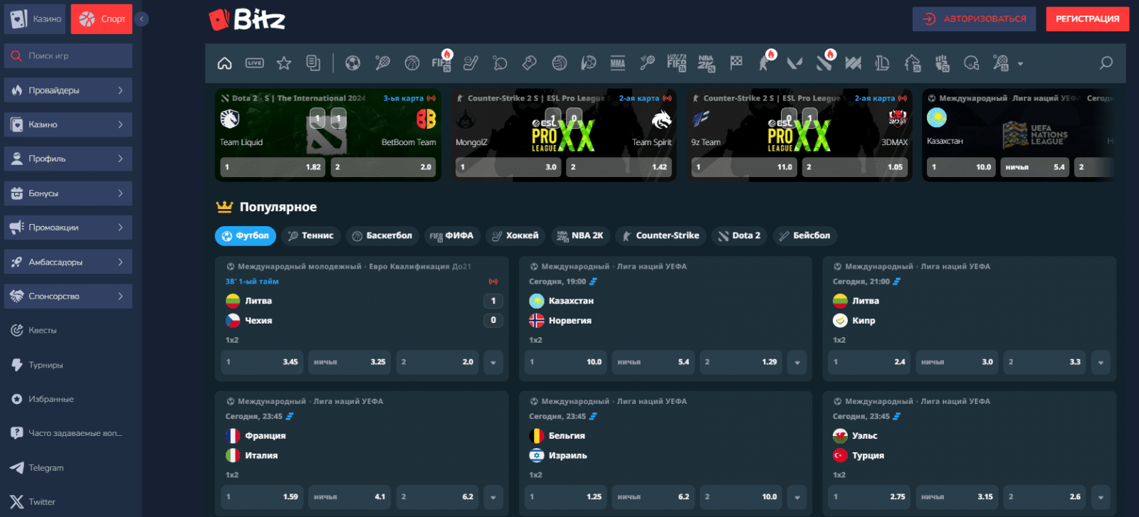Select the basketball sport icon

click(x=412, y=63)
